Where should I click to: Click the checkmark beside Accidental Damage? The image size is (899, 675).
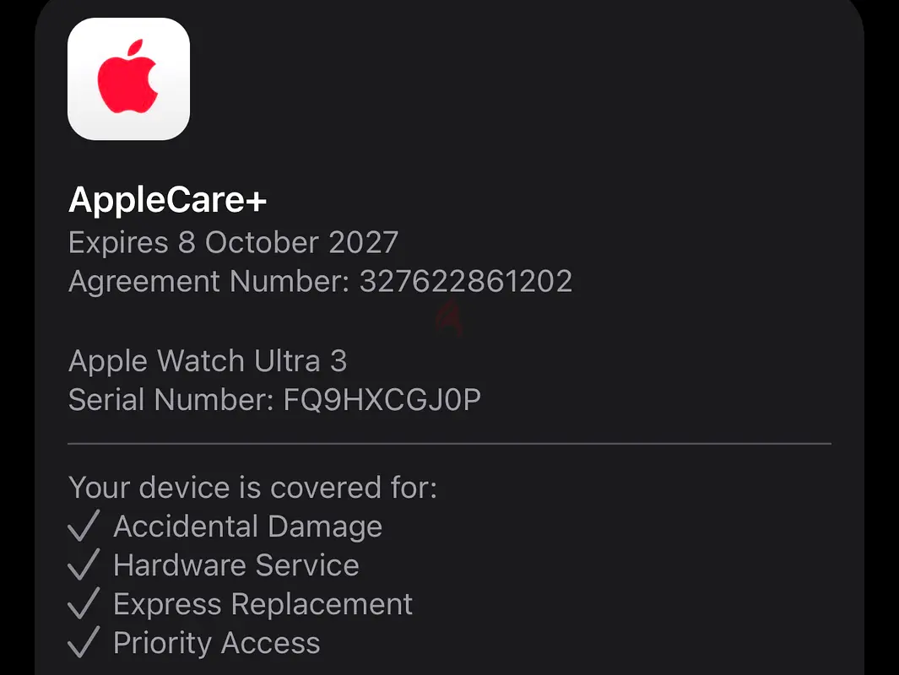[84, 526]
